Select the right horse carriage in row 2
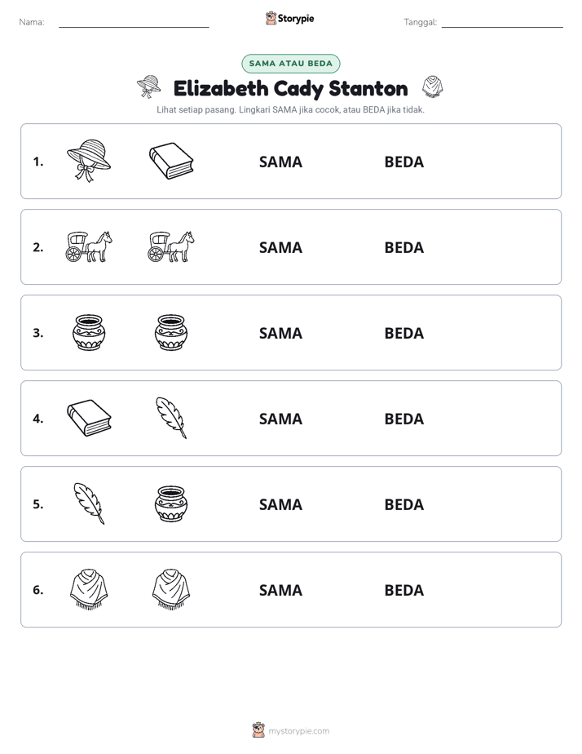This screenshot has width=582, height=754. point(171,246)
